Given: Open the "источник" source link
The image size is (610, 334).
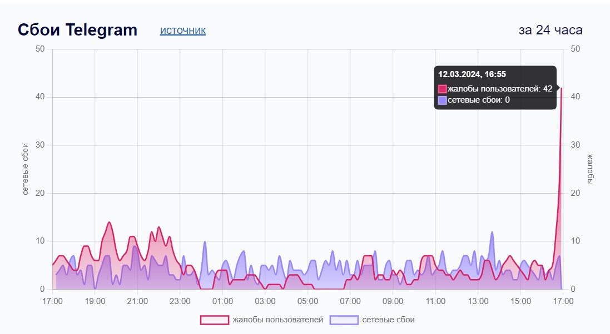Looking at the screenshot, I should 182,31.
